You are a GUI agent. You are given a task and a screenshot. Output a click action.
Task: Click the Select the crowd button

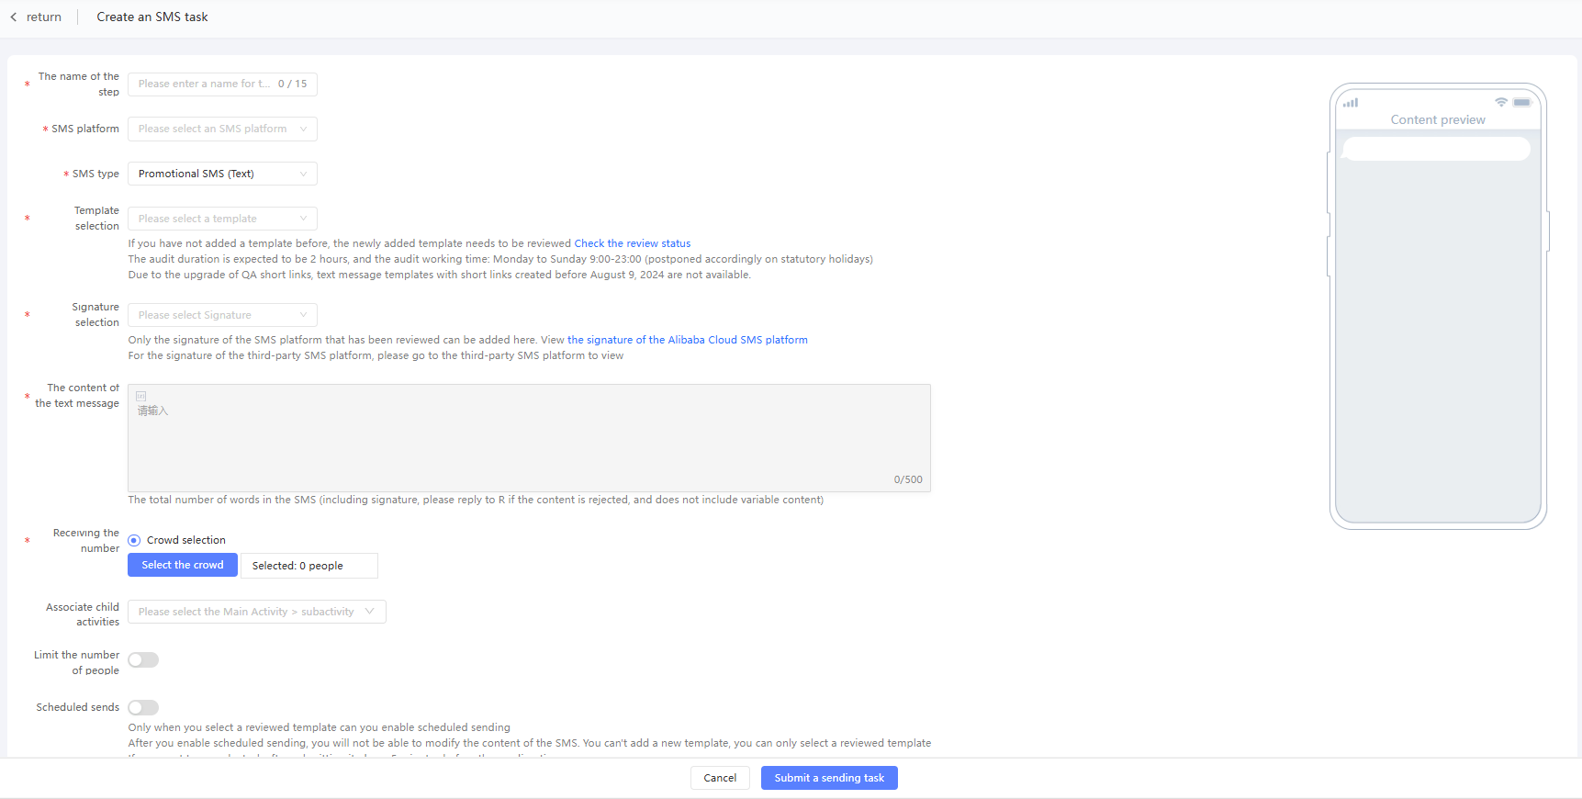(183, 565)
